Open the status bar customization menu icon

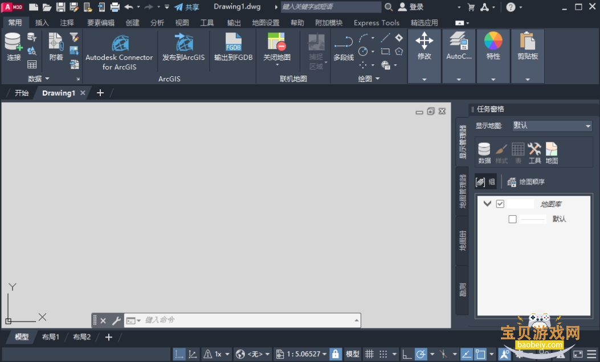click(x=591, y=354)
